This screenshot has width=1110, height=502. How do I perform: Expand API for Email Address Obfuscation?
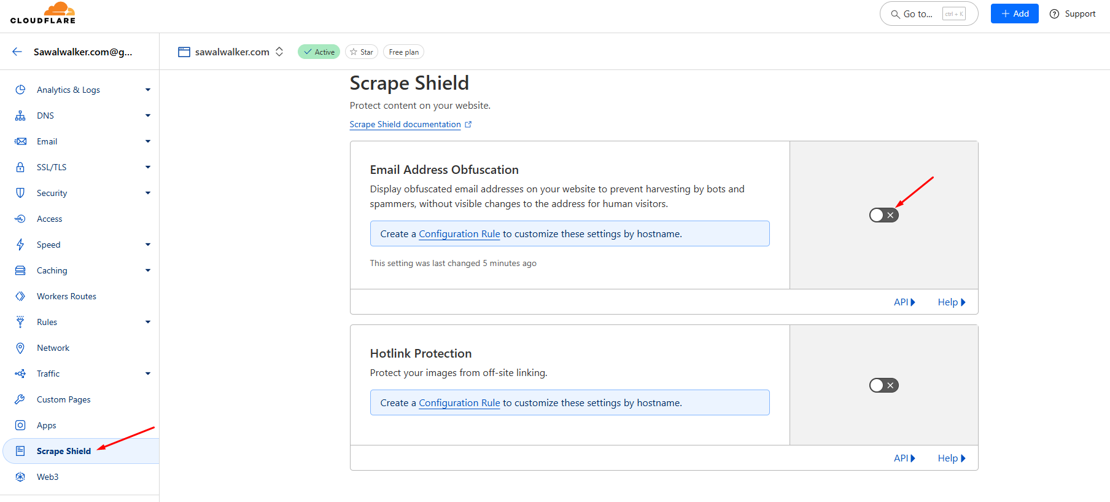click(x=904, y=302)
